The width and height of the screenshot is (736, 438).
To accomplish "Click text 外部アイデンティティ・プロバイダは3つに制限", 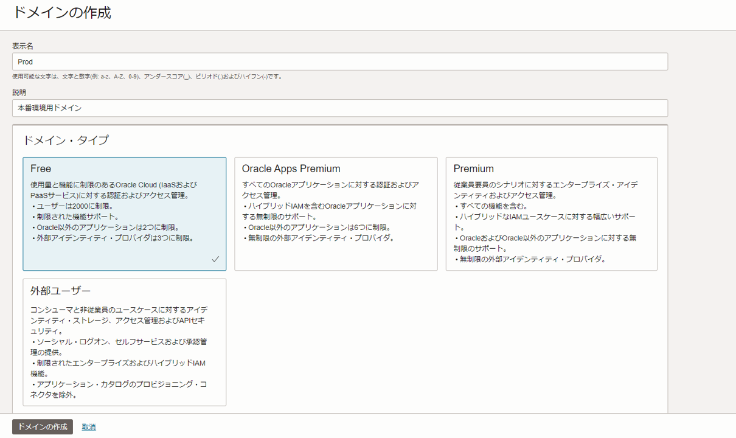I will tap(115, 238).
